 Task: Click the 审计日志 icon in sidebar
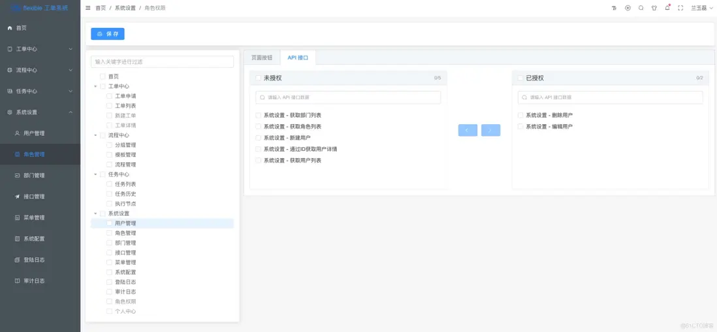click(18, 281)
